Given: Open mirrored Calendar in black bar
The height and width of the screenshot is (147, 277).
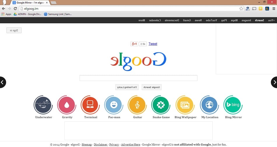Looking at the screenshot, I should pos(155,20).
